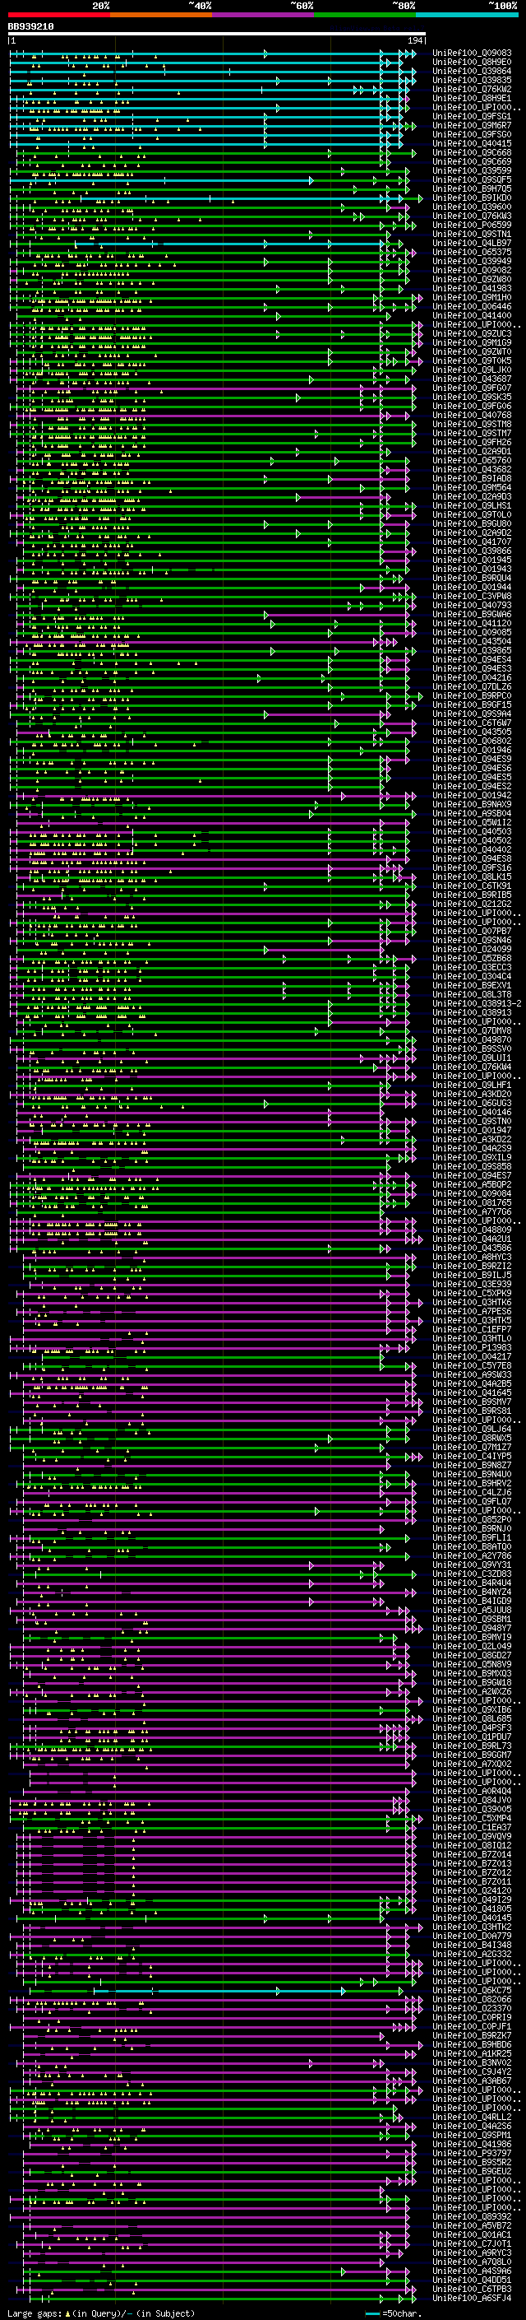
Task: Select row label UniRef100_B9RQU4
Action: click(472, 579)
